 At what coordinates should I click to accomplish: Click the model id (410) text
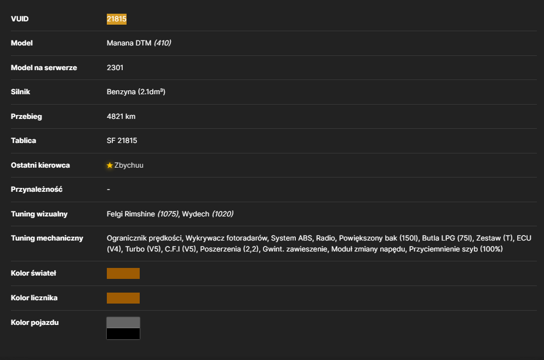click(162, 43)
